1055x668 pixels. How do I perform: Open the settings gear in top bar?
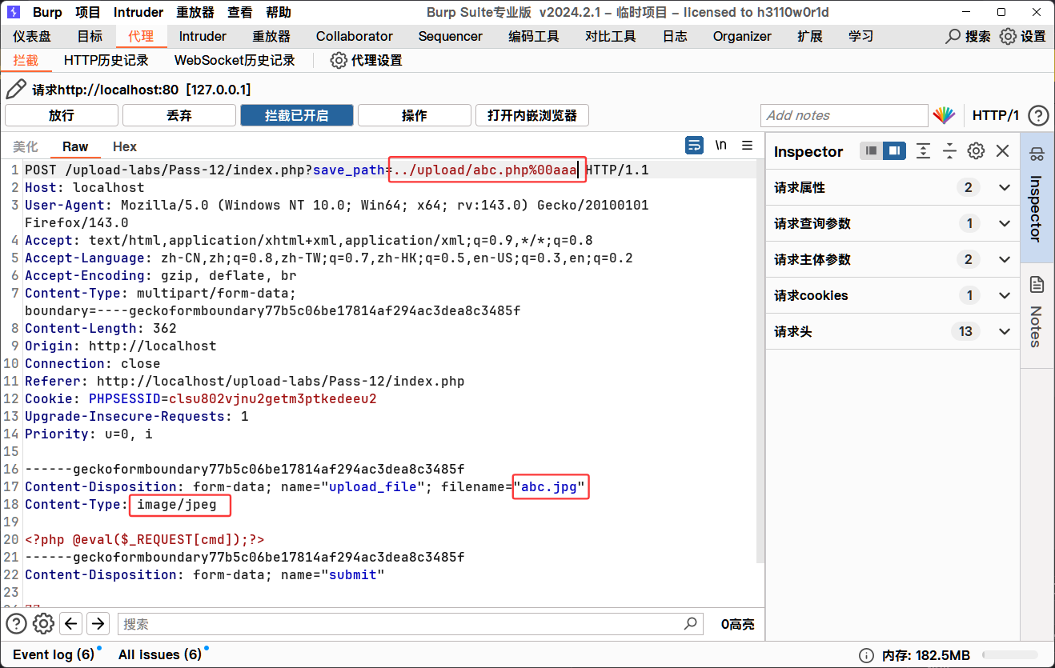point(1008,37)
